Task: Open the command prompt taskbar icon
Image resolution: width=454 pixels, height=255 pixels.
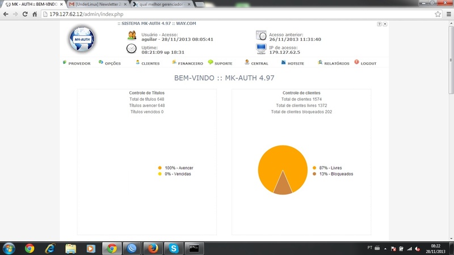Action: (x=194, y=249)
